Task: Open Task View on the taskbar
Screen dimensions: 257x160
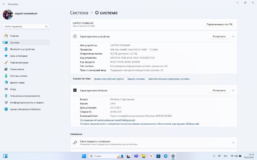Action: click(x=128, y=156)
